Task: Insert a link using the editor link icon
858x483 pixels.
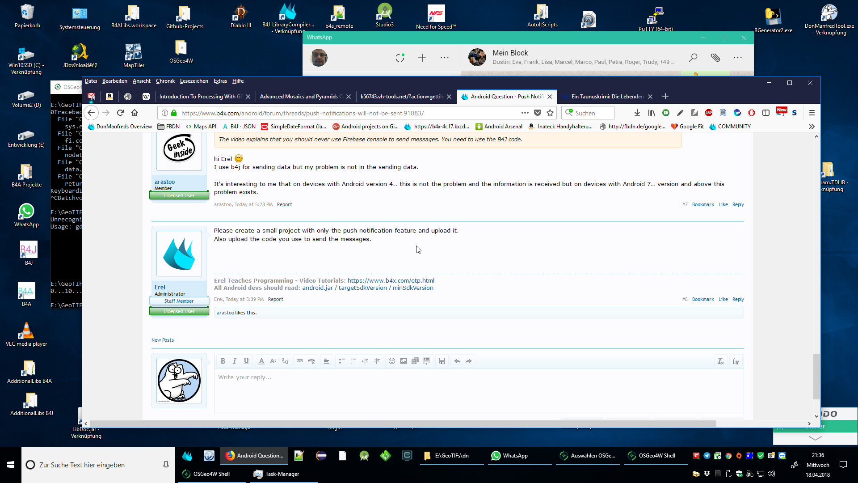Action: pos(300,361)
